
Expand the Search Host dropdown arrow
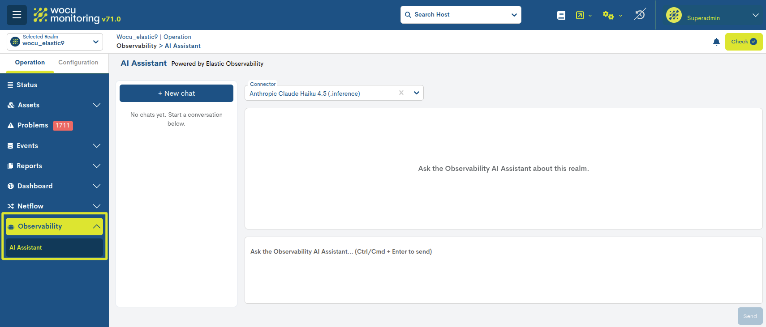pos(514,15)
